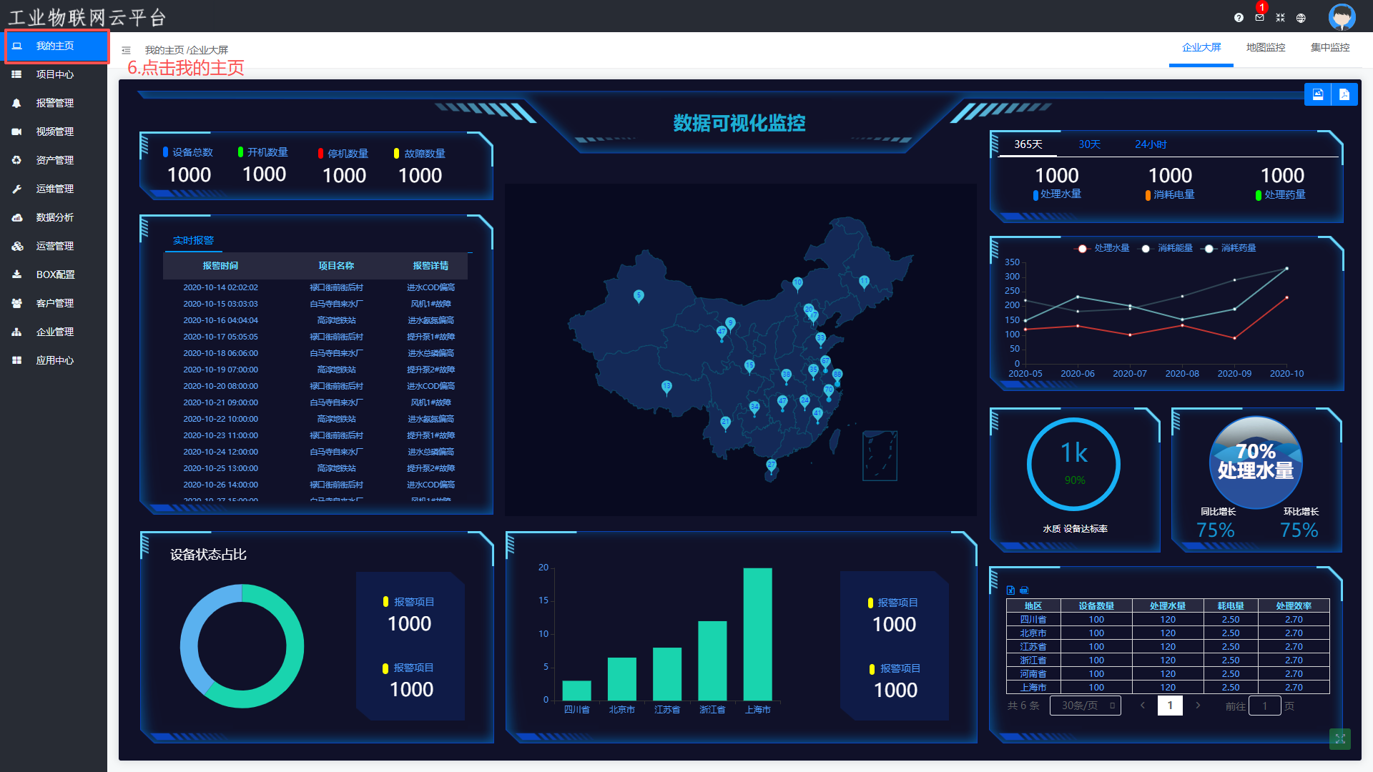Open user avatar menu

coord(1342,16)
